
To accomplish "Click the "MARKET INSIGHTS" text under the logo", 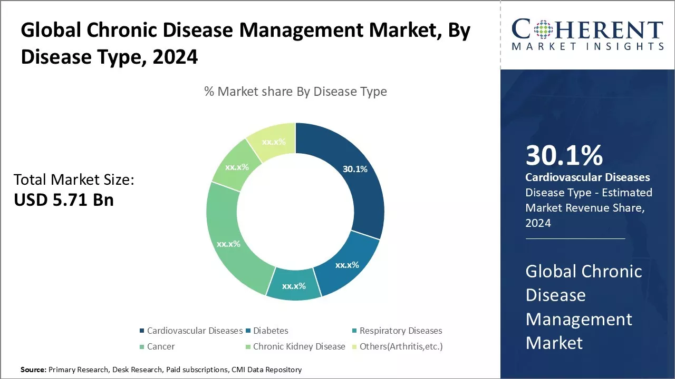I will tap(587, 47).
